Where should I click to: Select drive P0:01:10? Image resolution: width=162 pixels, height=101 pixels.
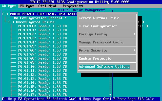click(42, 67)
